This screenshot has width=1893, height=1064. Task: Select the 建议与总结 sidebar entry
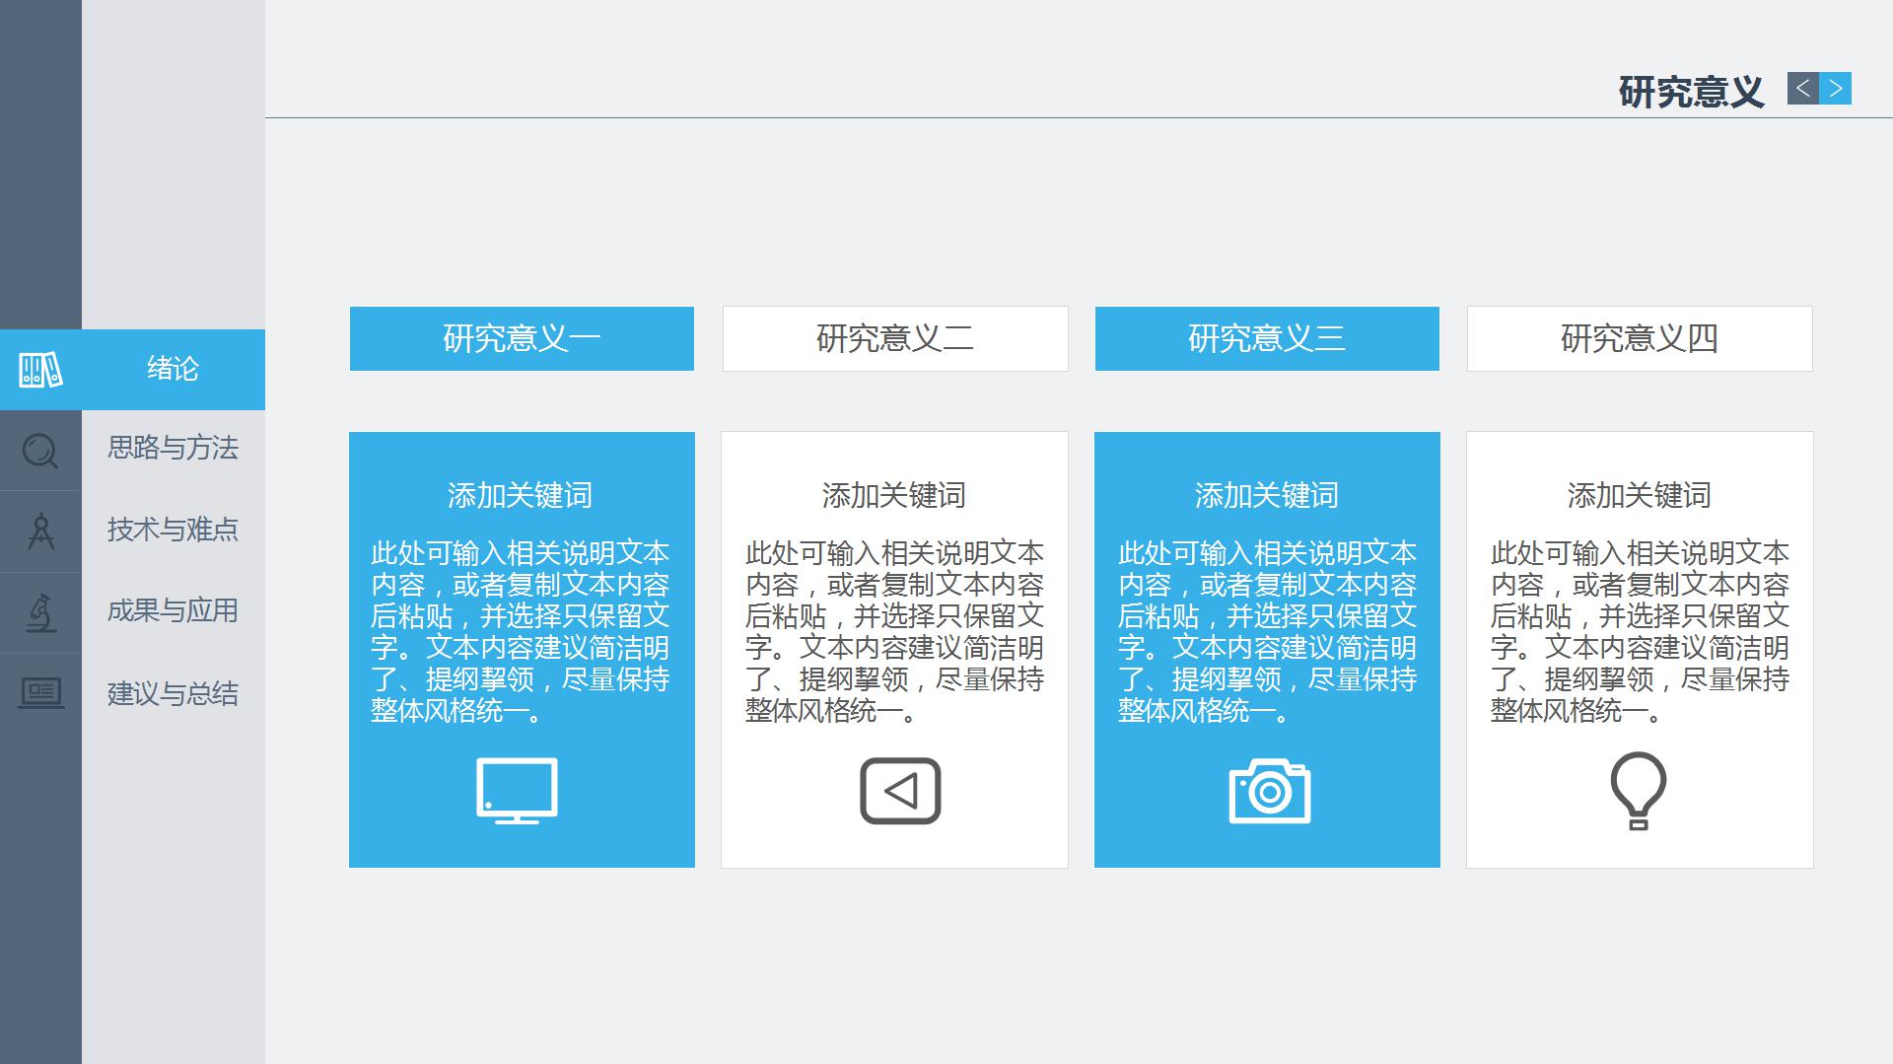coord(173,691)
